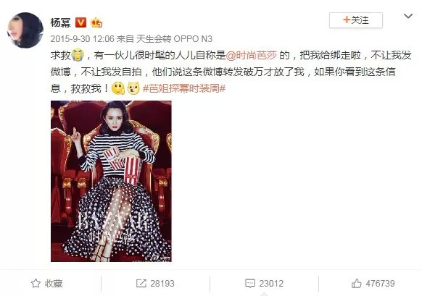Open the post options chevron menu
Screen dimensions: 422x296
(408, 17)
